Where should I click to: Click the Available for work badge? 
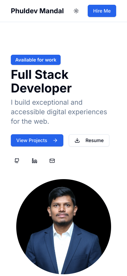[x=36, y=60]
